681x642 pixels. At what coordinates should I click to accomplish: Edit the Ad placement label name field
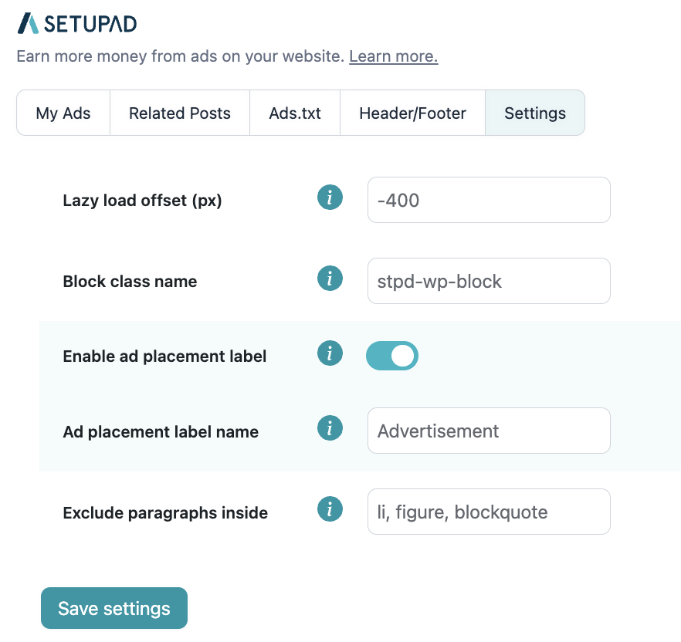point(489,431)
